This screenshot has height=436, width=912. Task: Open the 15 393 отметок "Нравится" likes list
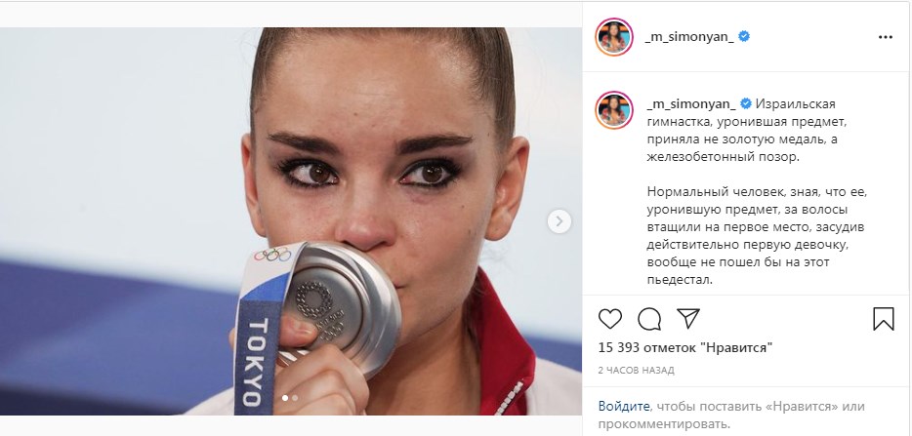pyautogui.click(x=685, y=348)
